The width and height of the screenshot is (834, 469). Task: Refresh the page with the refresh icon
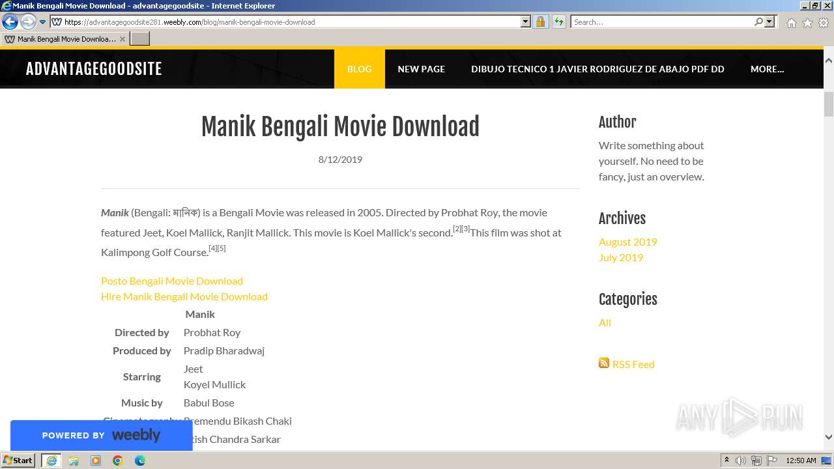[x=558, y=22]
